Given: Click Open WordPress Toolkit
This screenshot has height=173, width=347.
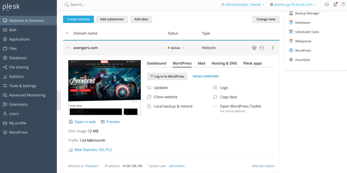Looking at the screenshot, I should [x=241, y=106].
